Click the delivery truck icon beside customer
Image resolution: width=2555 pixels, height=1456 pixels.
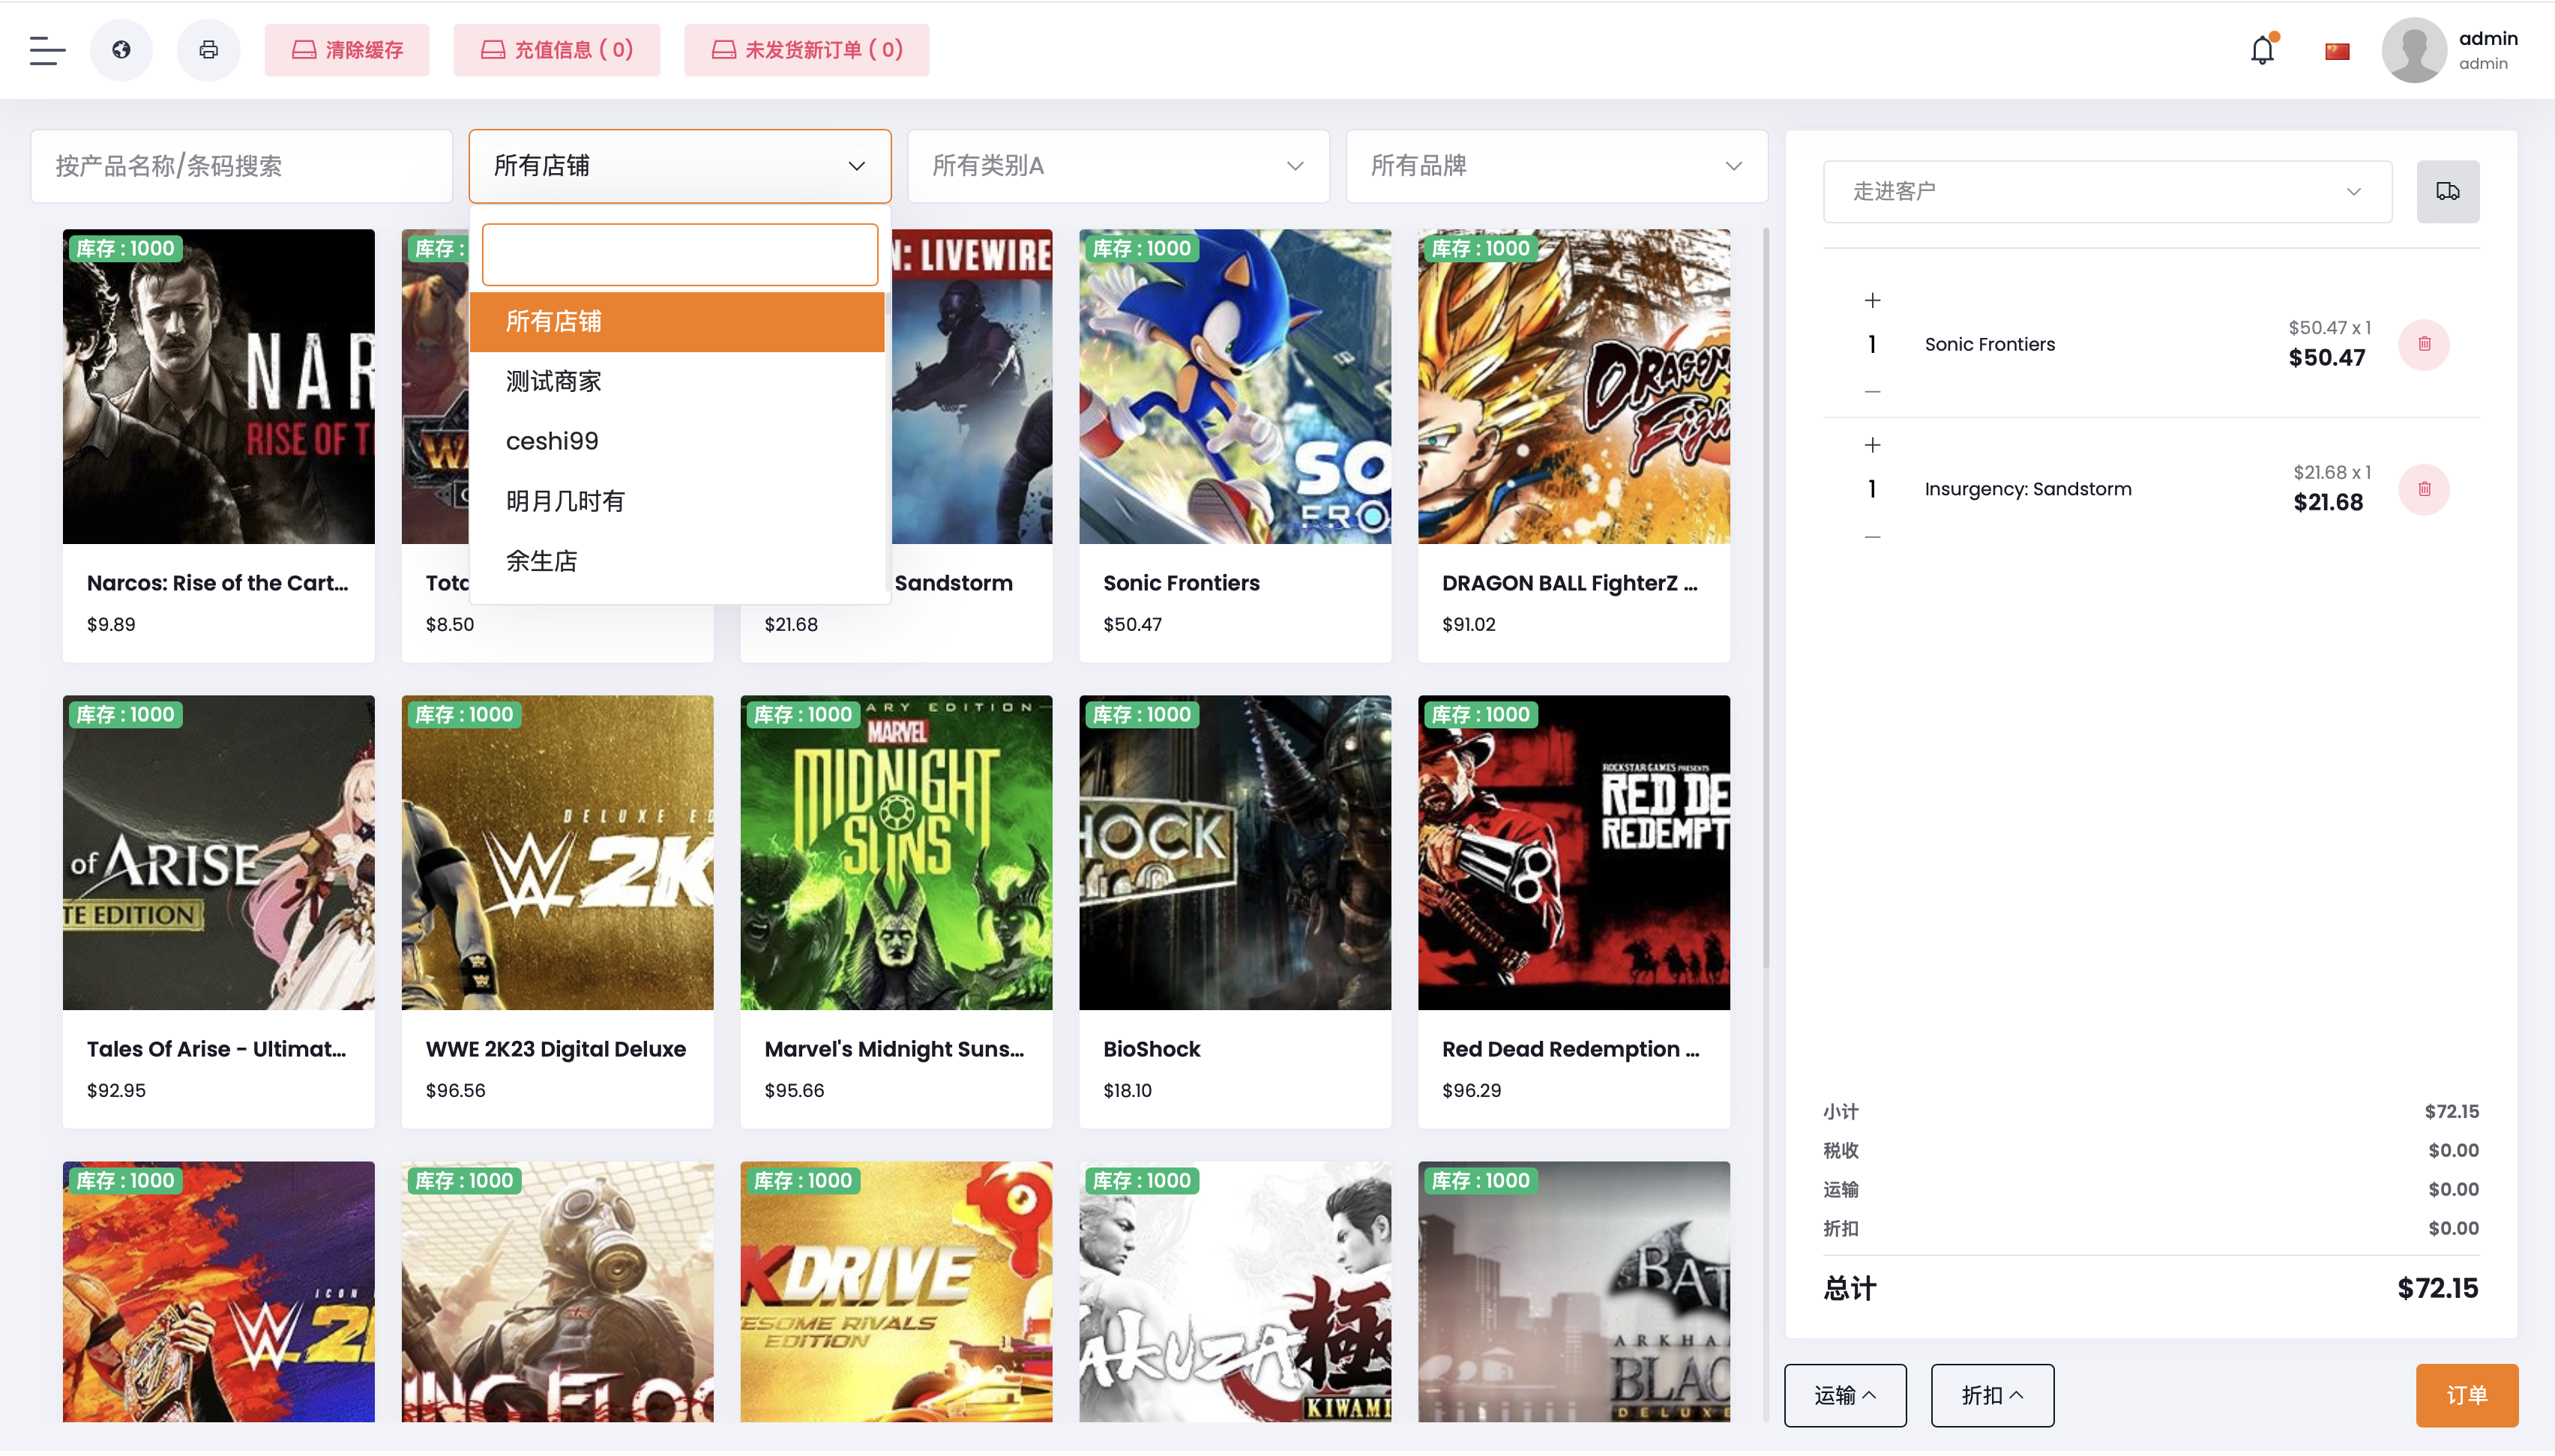click(2447, 191)
